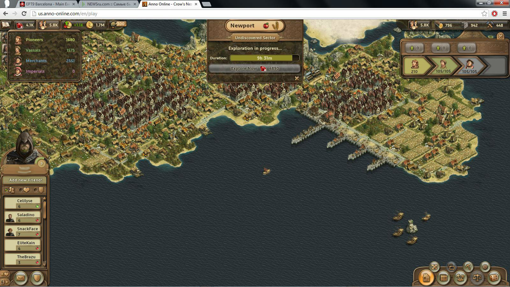Go back in browser history
This screenshot has height=287, width=510.
click(x=5, y=14)
